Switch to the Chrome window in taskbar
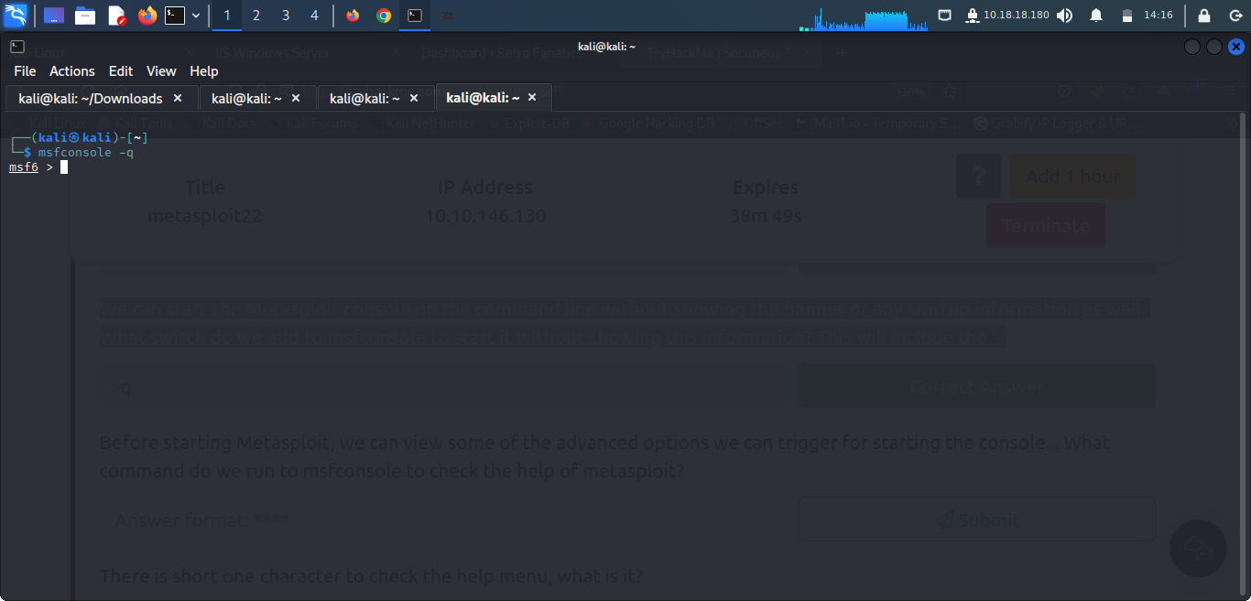 click(x=384, y=16)
